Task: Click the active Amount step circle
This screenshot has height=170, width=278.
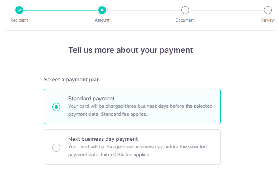Action: tap(102, 10)
